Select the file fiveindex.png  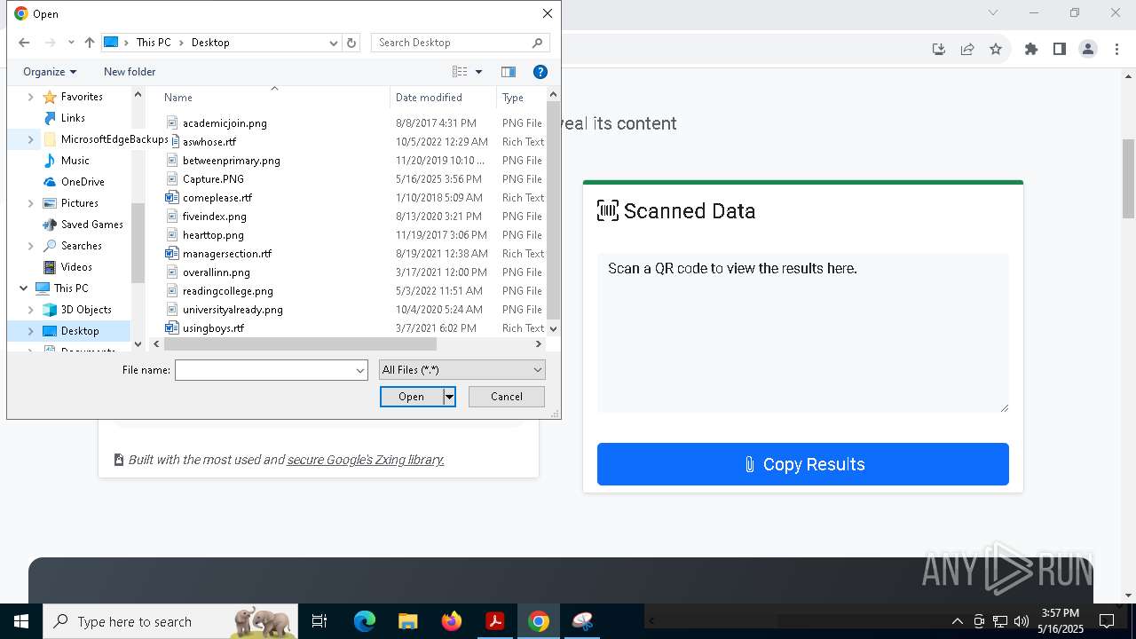pos(215,217)
